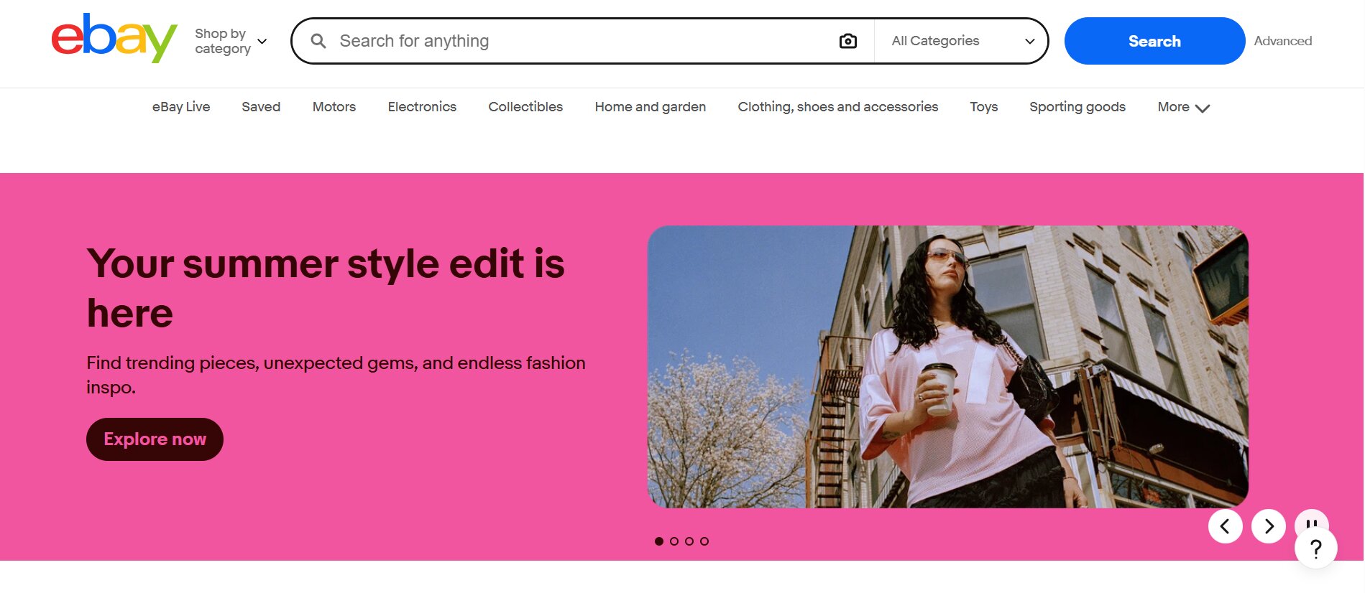
Task: Click the Explore now button
Action: click(x=155, y=439)
